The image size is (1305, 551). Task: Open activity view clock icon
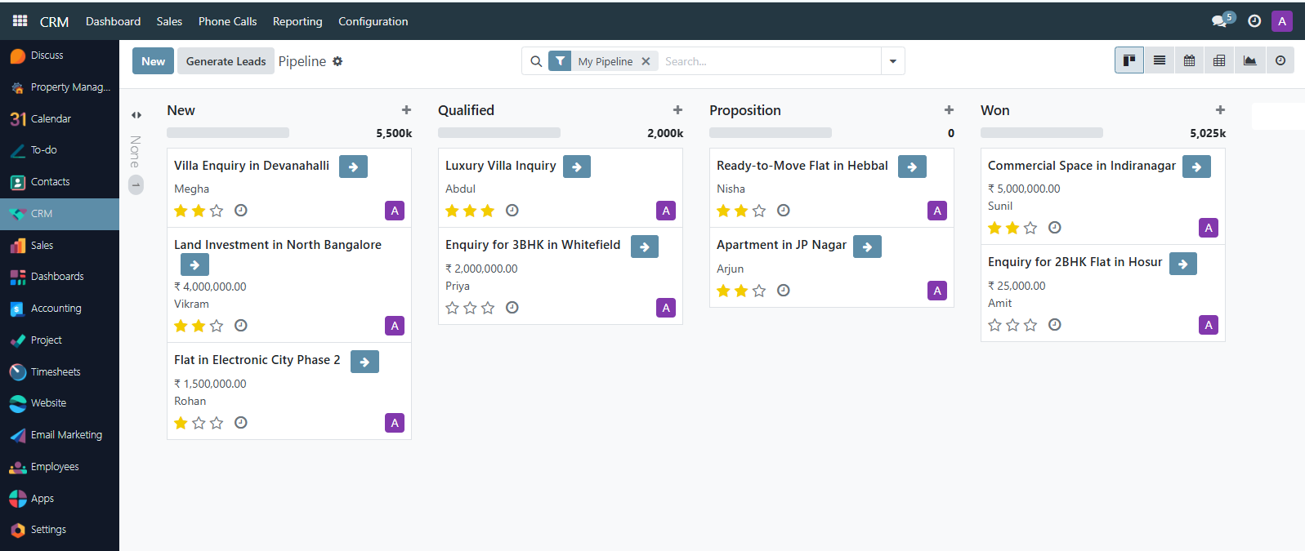(1280, 60)
